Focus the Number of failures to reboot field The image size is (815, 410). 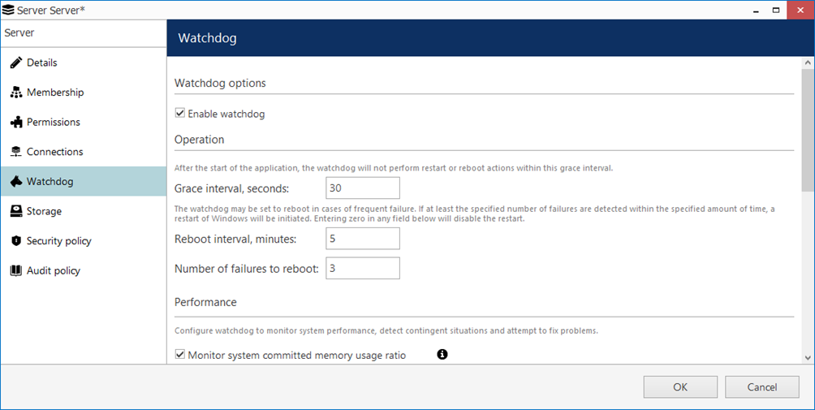[x=362, y=268]
